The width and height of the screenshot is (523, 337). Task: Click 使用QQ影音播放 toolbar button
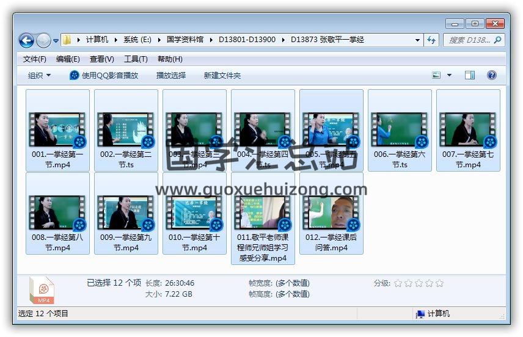(104, 75)
